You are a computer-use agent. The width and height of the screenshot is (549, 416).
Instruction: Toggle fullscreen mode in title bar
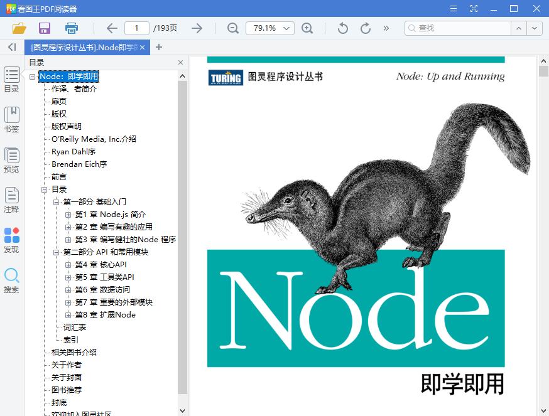point(474,8)
